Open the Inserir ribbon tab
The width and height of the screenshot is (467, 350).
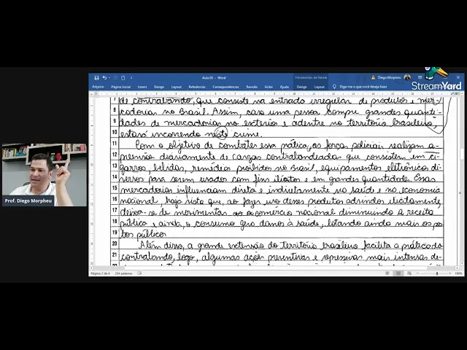click(142, 87)
